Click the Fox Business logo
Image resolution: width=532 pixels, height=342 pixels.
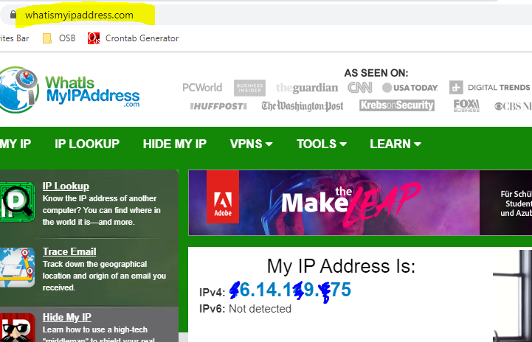pos(466,105)
